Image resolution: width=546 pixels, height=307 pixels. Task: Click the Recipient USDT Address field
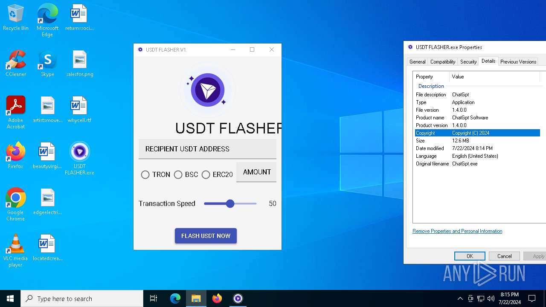[x=207, y=149]
